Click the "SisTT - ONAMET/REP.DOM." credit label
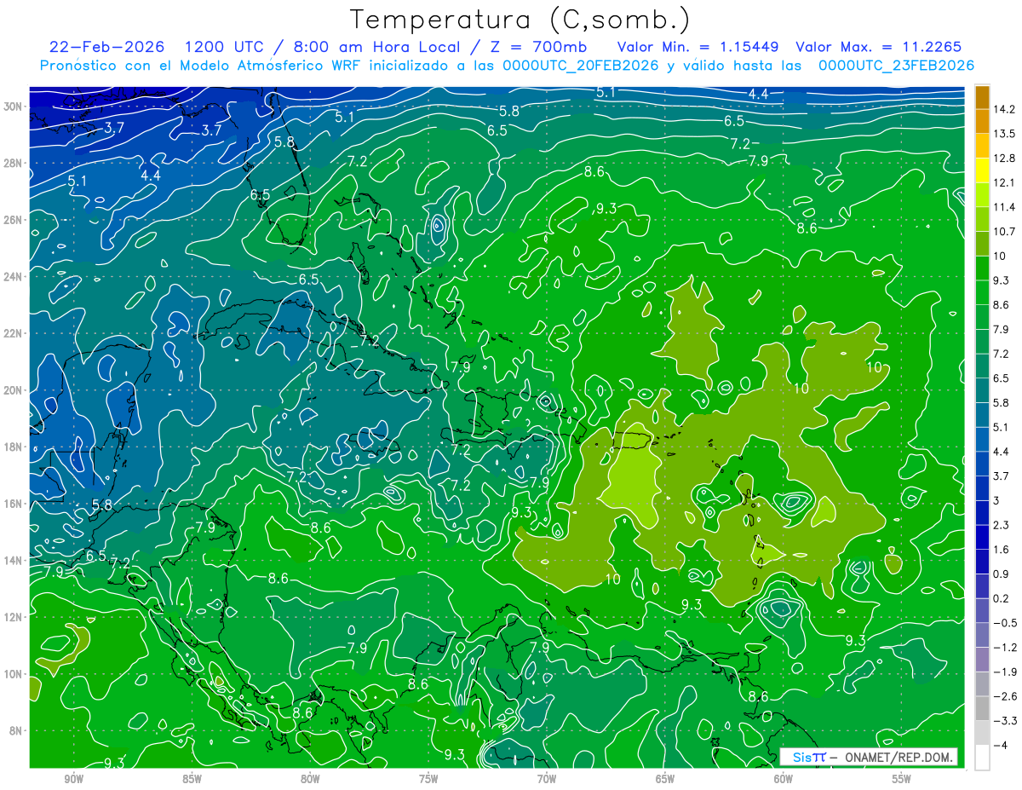The width and height of the screenshot is (1022, 790). pyautogui.click(x=869, y=757)
